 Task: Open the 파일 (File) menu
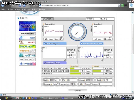coord(3,9)
